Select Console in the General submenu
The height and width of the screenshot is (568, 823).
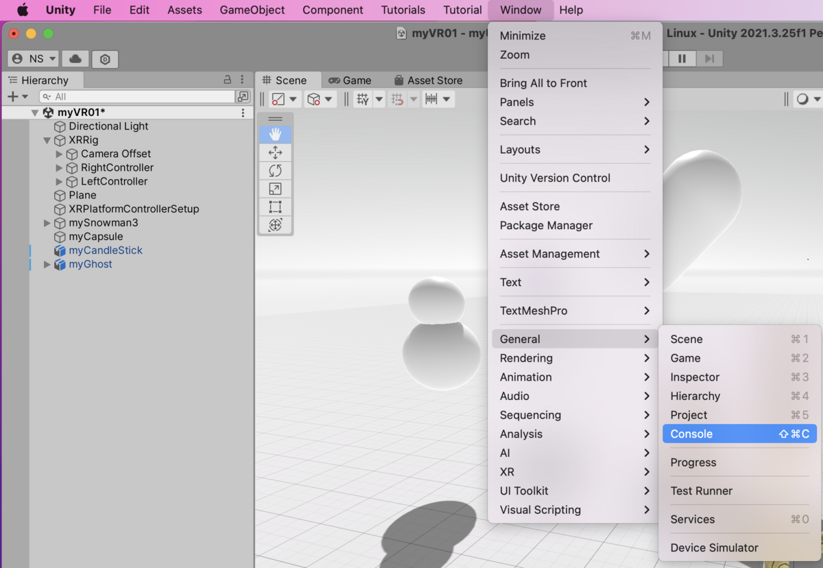tap(739, 434)
